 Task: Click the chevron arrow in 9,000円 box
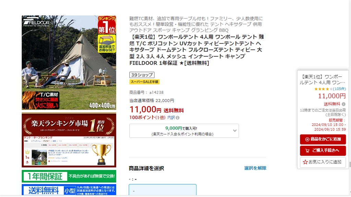click(234, 131)
